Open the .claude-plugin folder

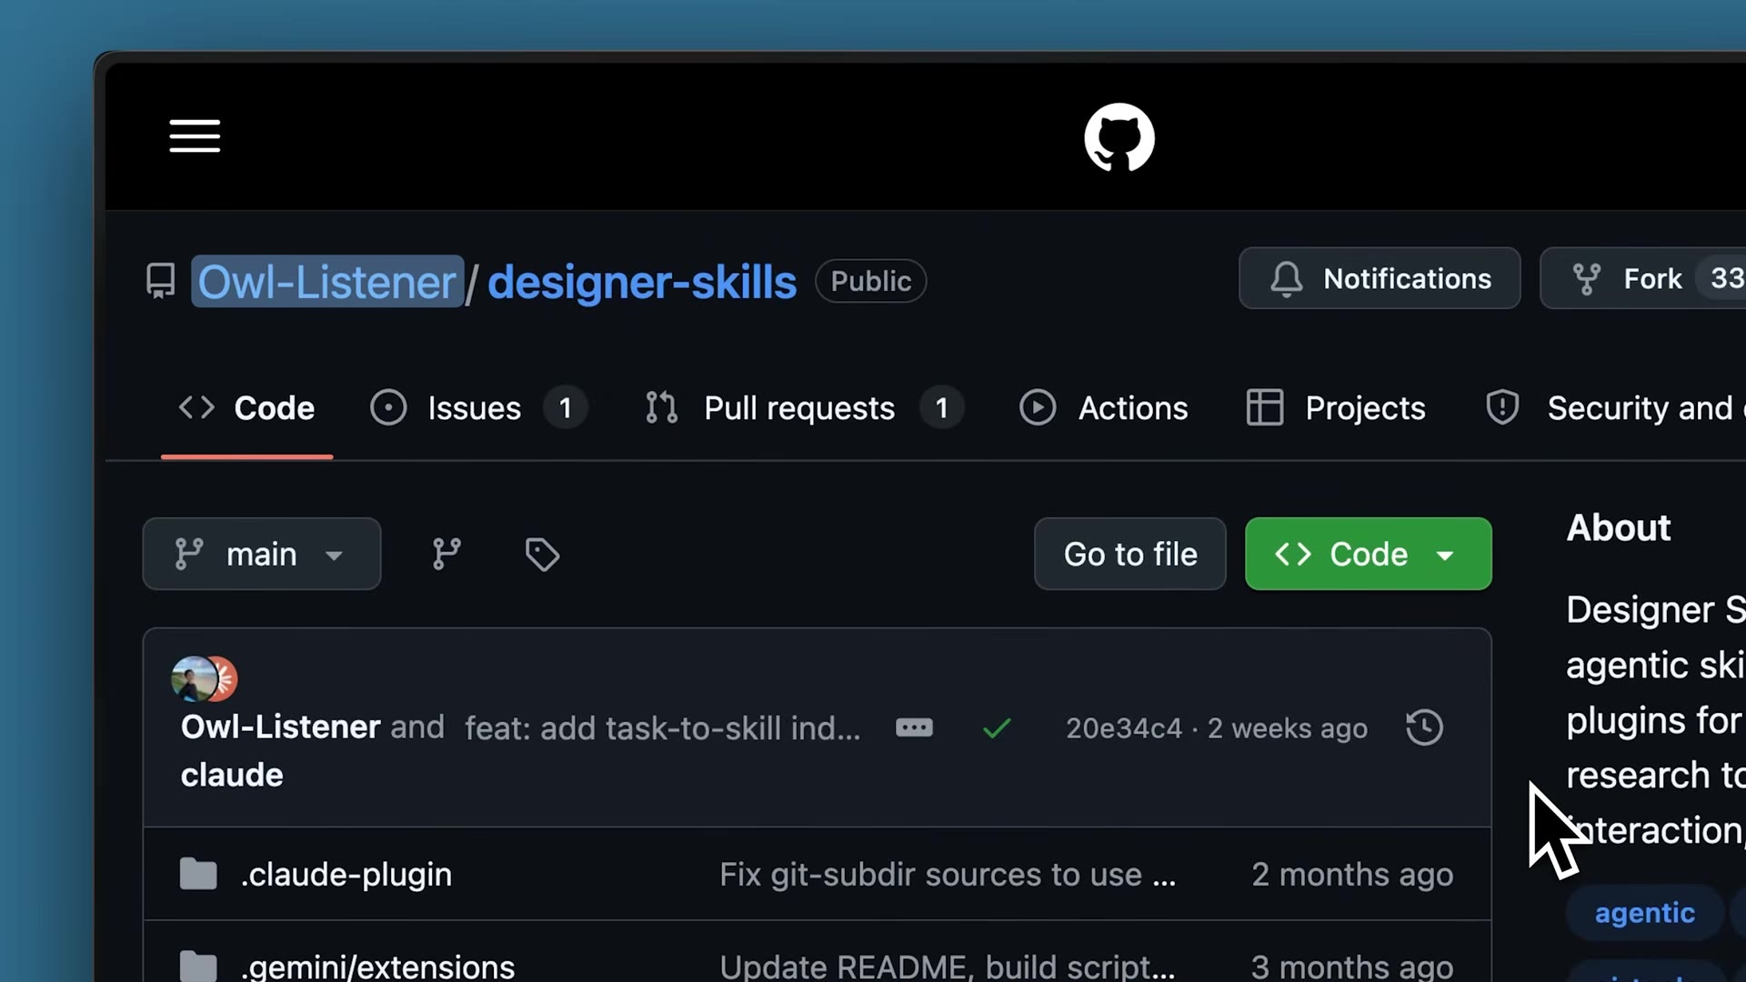pyautogui.click(x=346, y=874)
